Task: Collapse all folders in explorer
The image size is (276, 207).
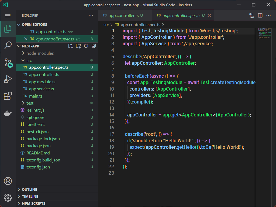Action: coord(94,46)
